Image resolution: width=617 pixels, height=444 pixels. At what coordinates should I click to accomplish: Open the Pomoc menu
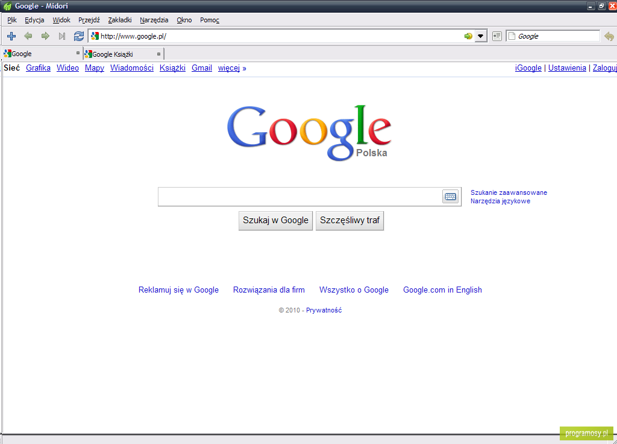(209, 20)
